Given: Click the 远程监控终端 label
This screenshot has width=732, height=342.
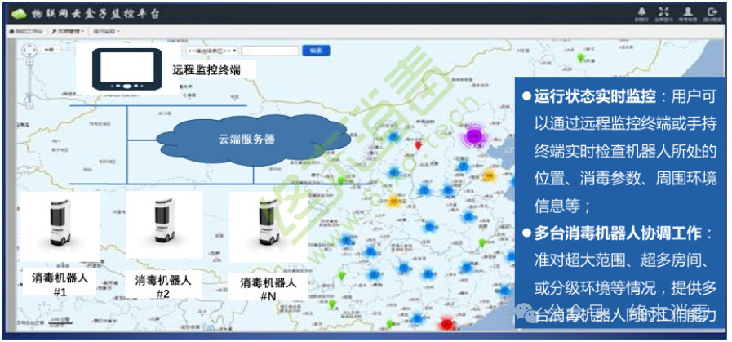Looking at the screenshot, I should coord(206,70).
